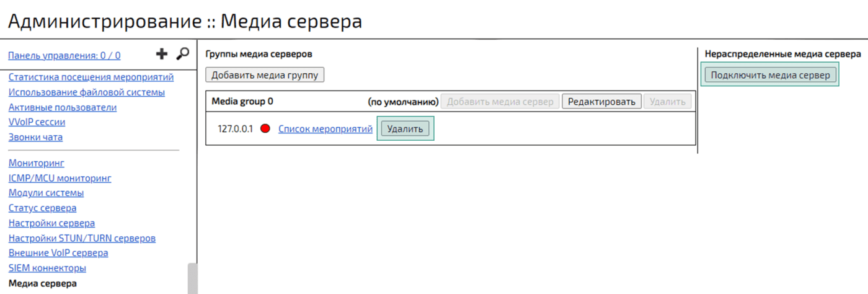Image resolution: width=868 pixels, height=294 pixels.
Task: Open Модули системы page
Action: (46, 193)
